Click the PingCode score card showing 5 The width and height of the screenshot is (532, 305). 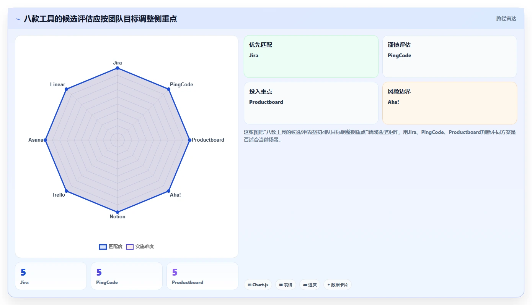127,276
